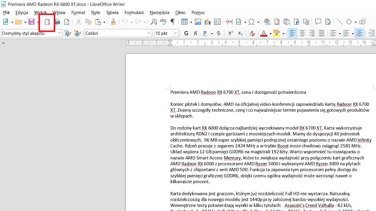Toggle strikethrough formatting
The width and height of the screenshot is (376, 211).
tap(219, 33)
